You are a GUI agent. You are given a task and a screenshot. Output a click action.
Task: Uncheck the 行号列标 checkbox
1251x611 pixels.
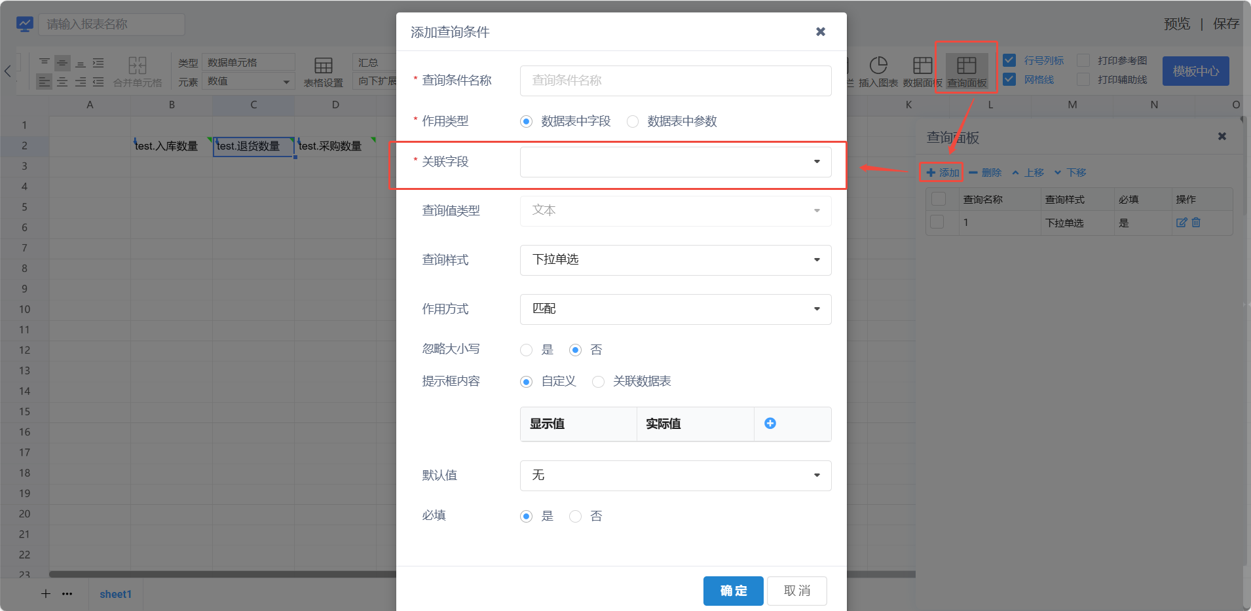point(1009,60)
